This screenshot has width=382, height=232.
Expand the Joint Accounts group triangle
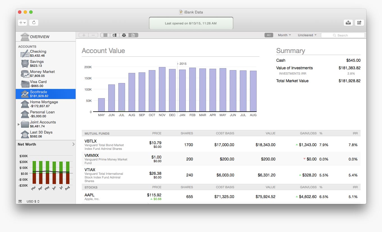[19, 124]
